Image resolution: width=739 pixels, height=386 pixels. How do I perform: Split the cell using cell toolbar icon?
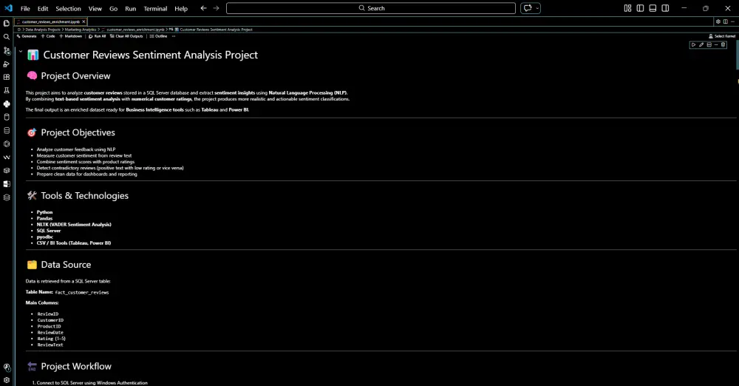click(709, 45)
